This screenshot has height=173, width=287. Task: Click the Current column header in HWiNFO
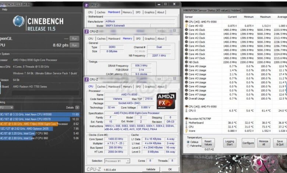[232, 17]
